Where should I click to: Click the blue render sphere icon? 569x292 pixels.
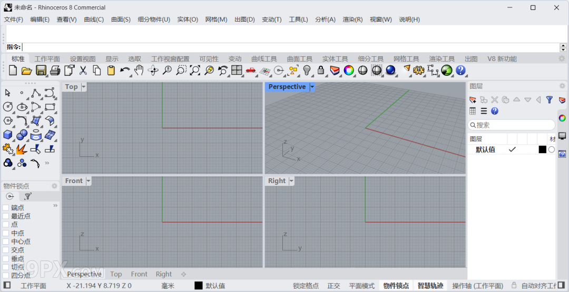390,71
